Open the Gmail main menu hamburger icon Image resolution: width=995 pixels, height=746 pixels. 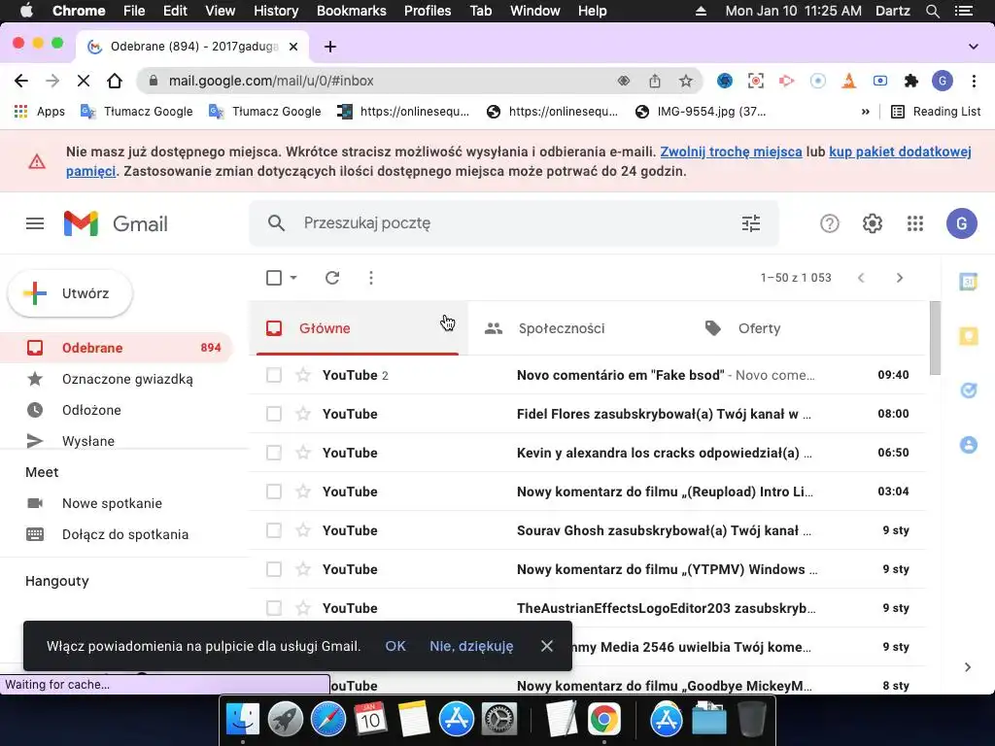[35, 223]
